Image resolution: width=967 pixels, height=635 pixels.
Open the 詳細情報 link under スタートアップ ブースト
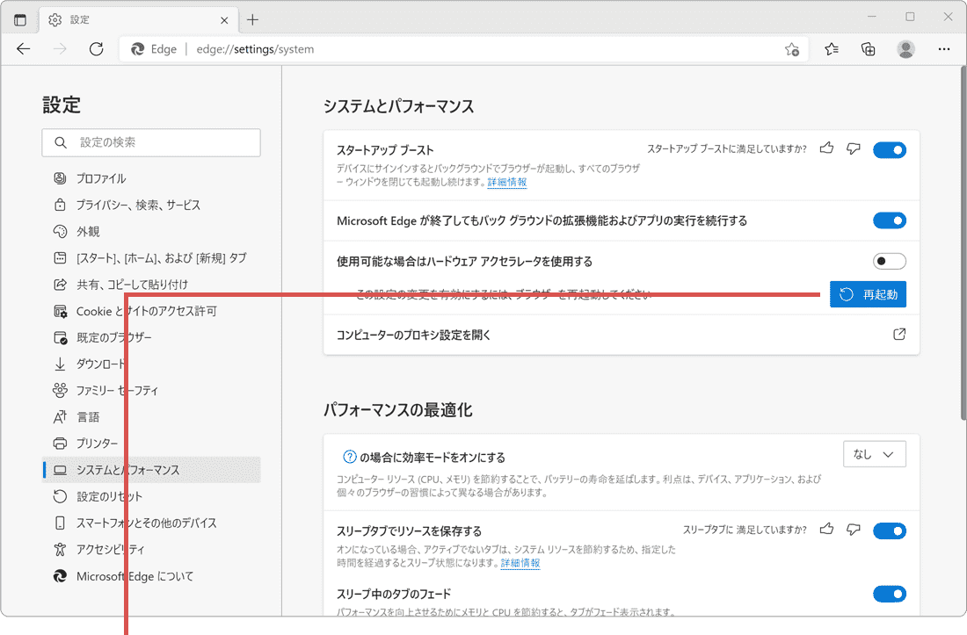tap(506, 182)
